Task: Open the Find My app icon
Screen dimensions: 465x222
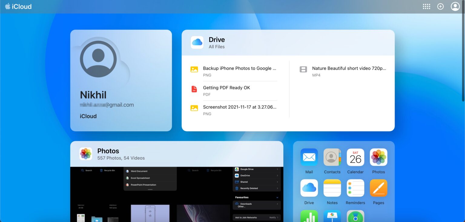Action: point(355,217)
